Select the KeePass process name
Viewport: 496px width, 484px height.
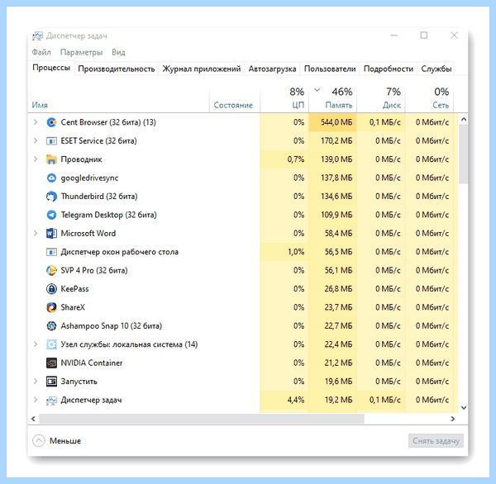point(74,289)
